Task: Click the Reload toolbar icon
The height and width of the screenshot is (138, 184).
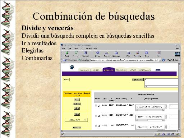Action: coord(86,53)
